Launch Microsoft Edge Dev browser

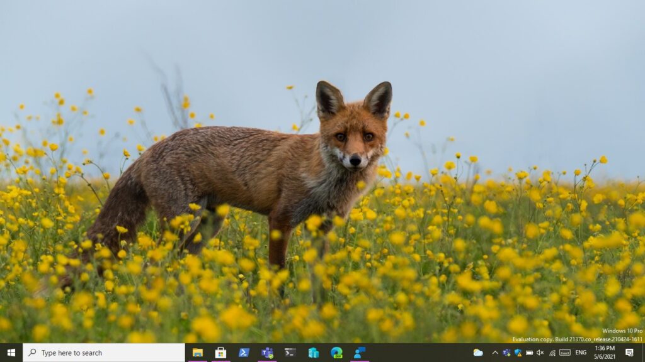pos(336,353)
